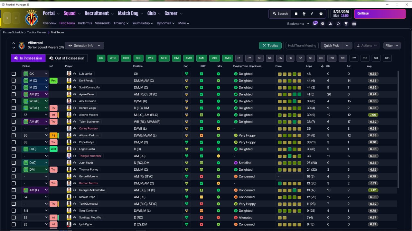The height and width of the screenshot is (231, 412).
Task: Click the Ret info badge for Dani Parejo
Action: click(x=53, y=81)
